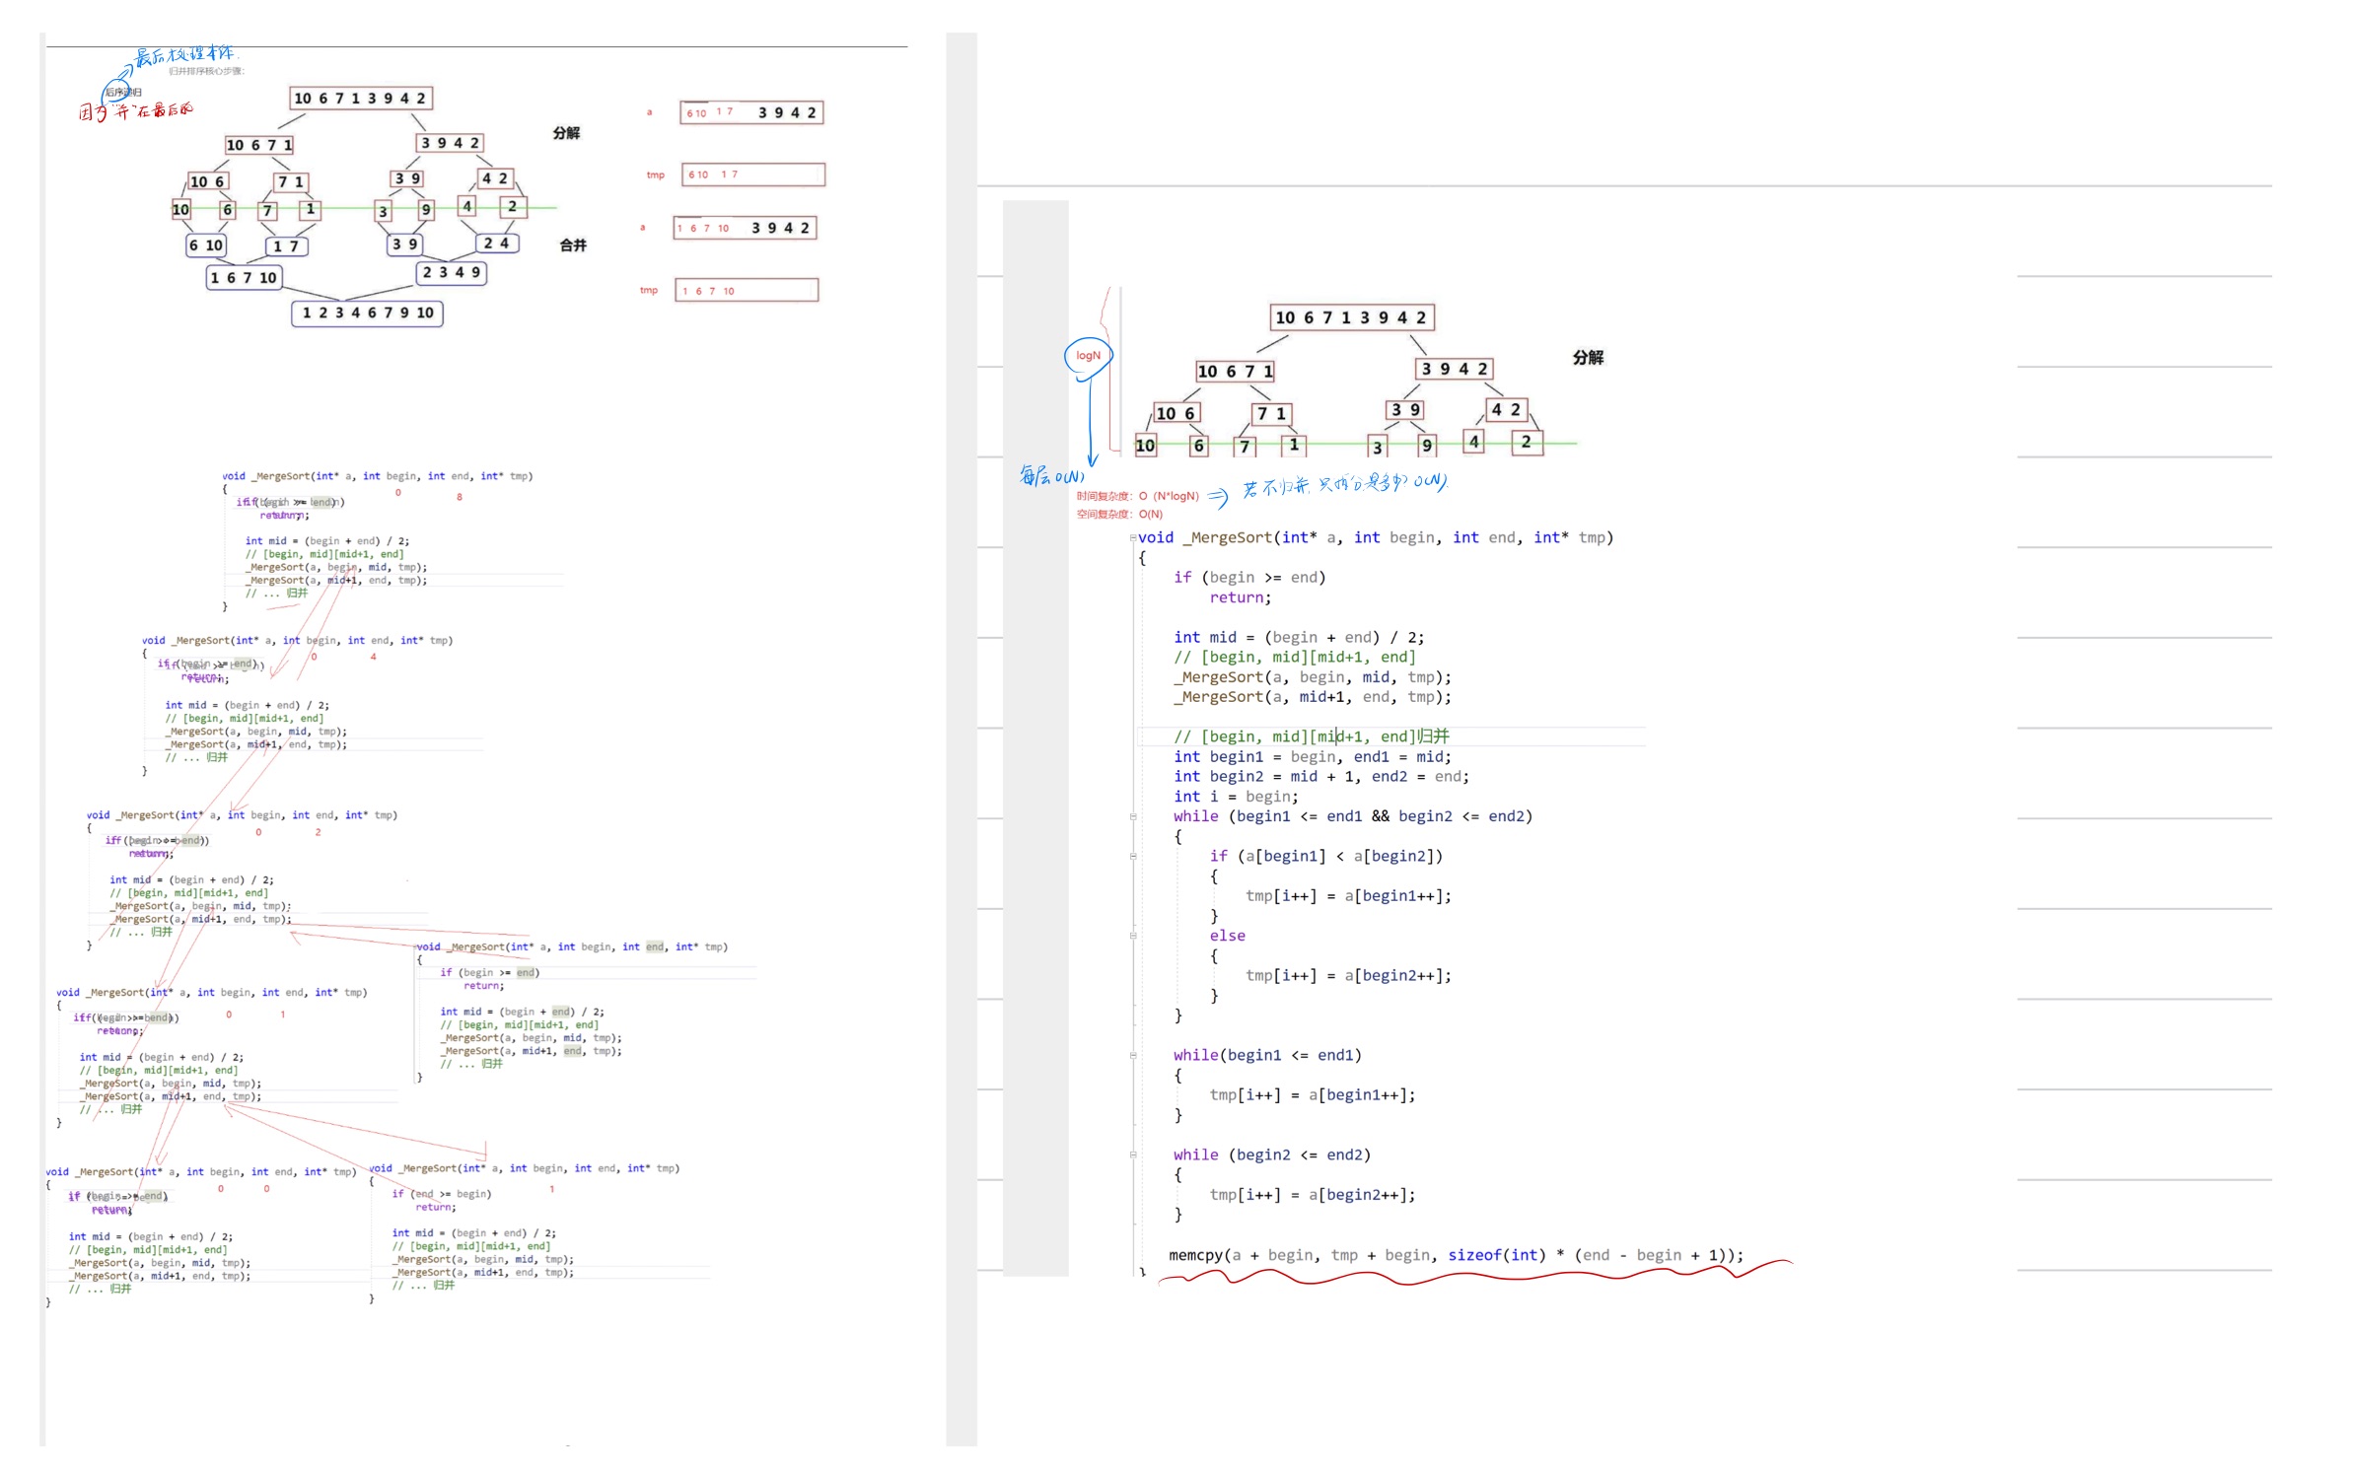Viewport: 2353px width, 1470px height.
Task: Collapse the if (a[begin1] < a[begin2]) block
Action: click(x=1133, y=857)
